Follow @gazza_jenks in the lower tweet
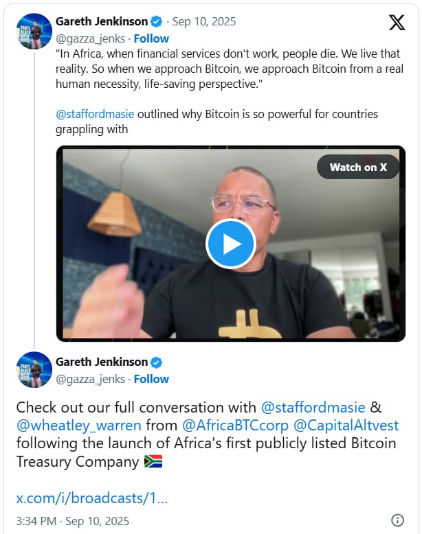The image size is (422, 534). pyautogui.click(x=151, y=379)
